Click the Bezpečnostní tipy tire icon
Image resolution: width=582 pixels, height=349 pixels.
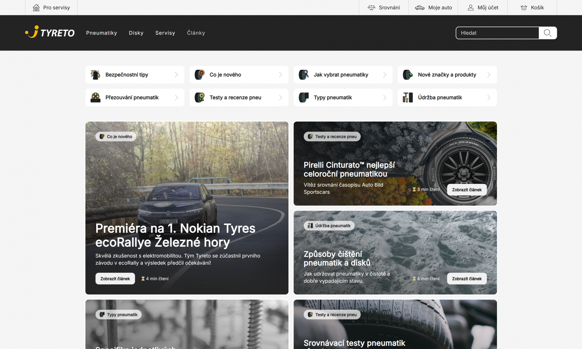pos(96,75)
